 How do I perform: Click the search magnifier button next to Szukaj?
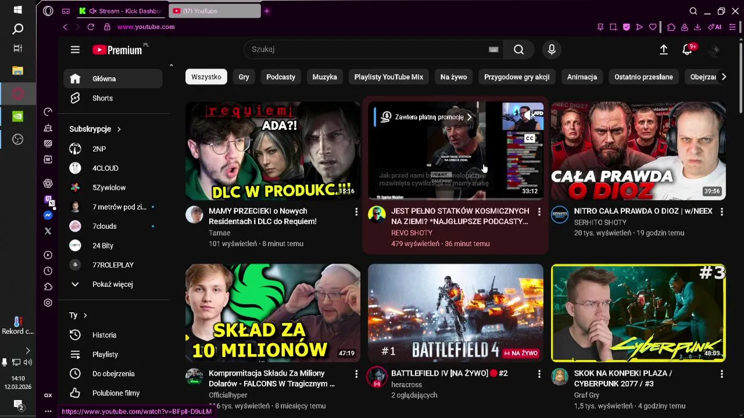tap(519, 50)
